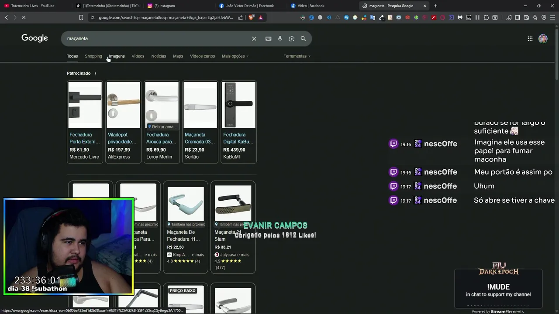Switch to João Victor Delmão Facebook tab
The height and width of the screenshot is (314, 559).
tap(251, 6)
